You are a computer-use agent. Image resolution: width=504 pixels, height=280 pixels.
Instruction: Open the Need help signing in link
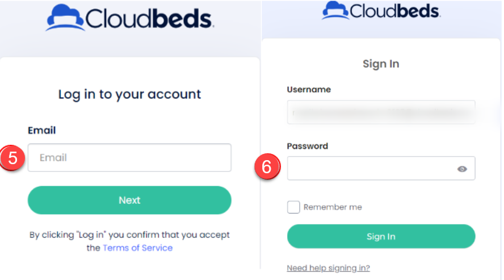(x=329, y=268)
